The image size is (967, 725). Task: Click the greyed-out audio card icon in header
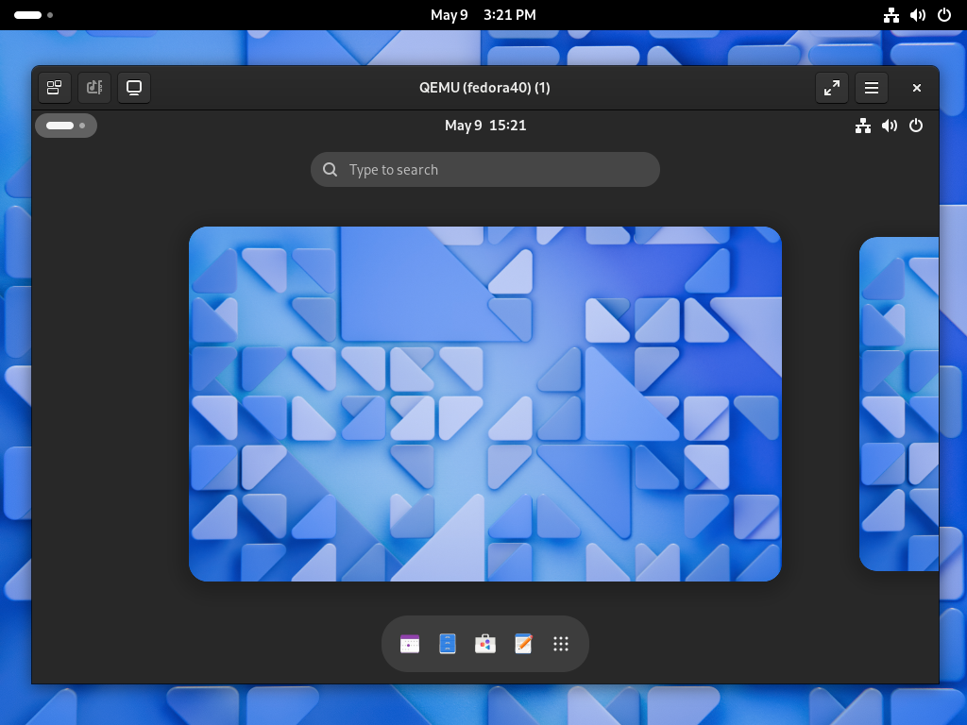[94, 88]
